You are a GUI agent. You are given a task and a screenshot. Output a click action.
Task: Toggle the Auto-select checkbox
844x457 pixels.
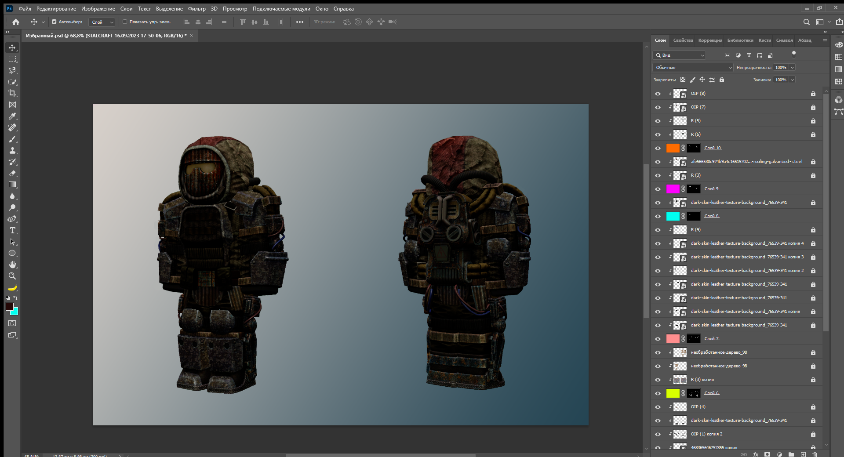[x=54, y=22]
